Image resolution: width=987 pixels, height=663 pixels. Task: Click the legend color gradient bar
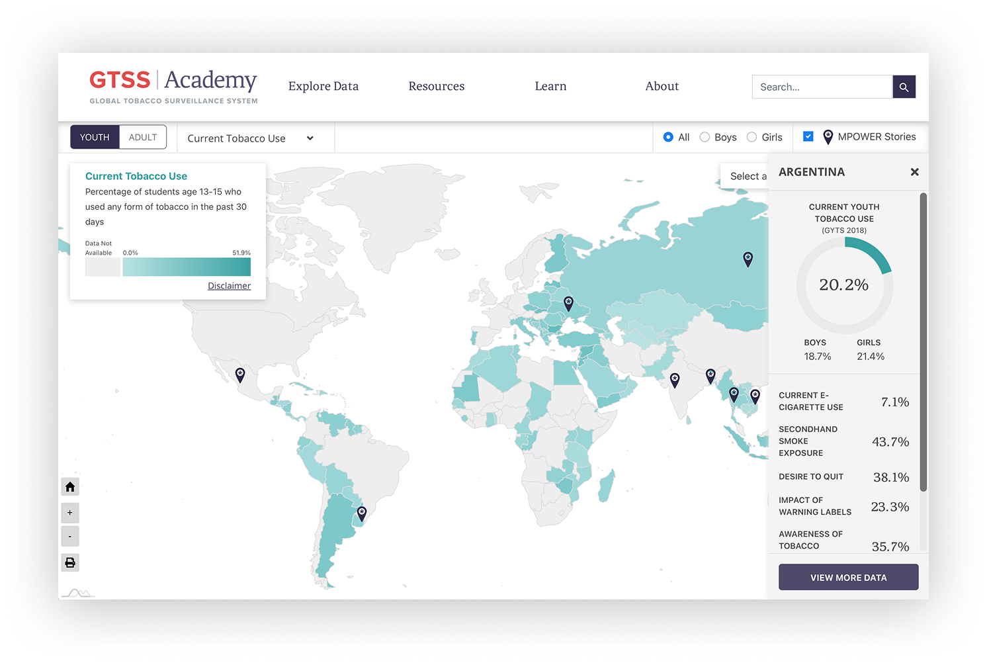point(187,267)
